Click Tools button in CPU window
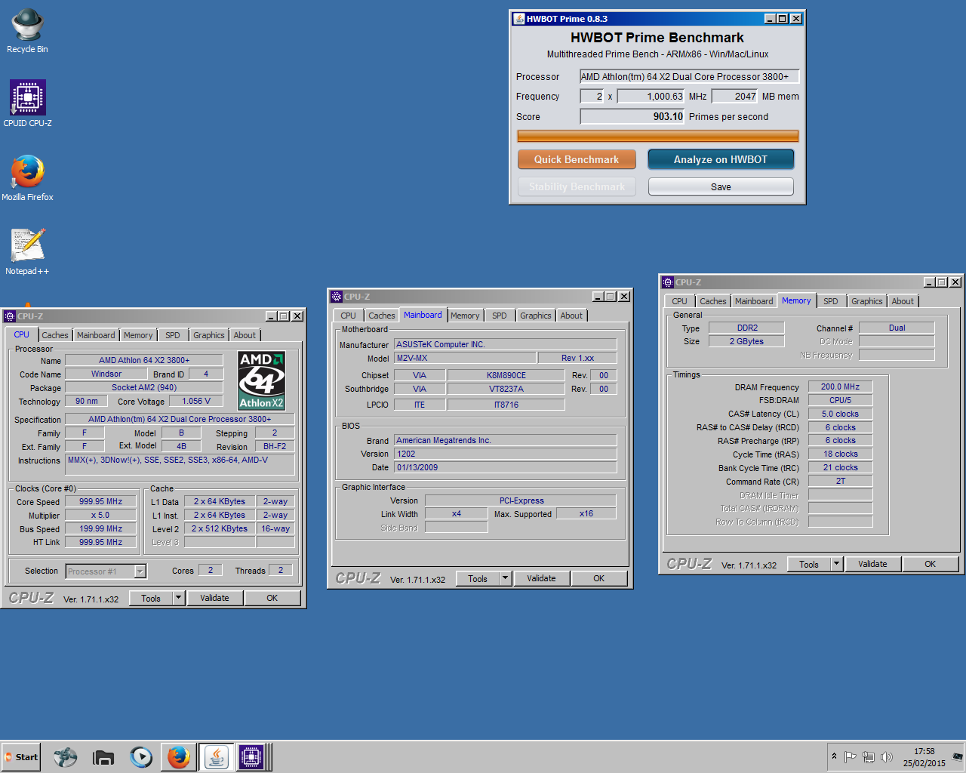The image size is (966, 773). (x=151, y=598)
